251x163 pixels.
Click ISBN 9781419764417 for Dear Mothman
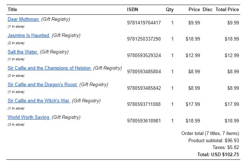[144, 23]
